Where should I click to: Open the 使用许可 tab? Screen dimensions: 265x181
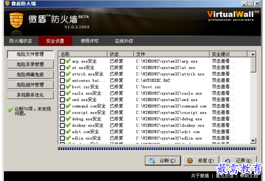click(x=90, y=41)
